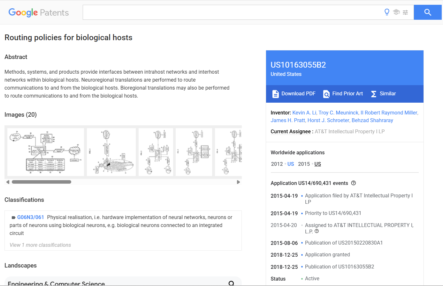This screenshot has width=443, height=286.
Task: Click the lightbulb icon in search bar
Action: 387,12
